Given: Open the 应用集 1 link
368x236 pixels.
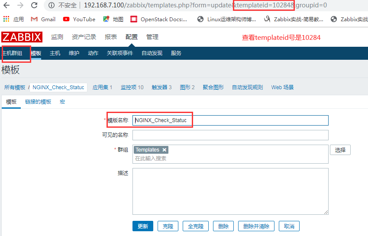Looking at the screenshot, I should point(102,87).
